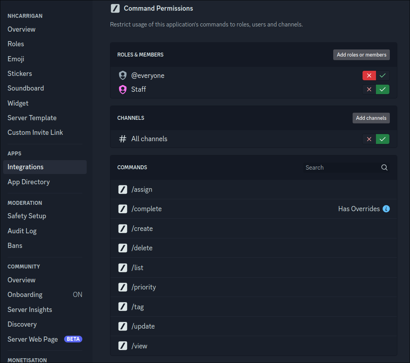The image size is (410, 363).
Task: Click the info icon beside Has Overrides
Action: [x=386, y=209]
